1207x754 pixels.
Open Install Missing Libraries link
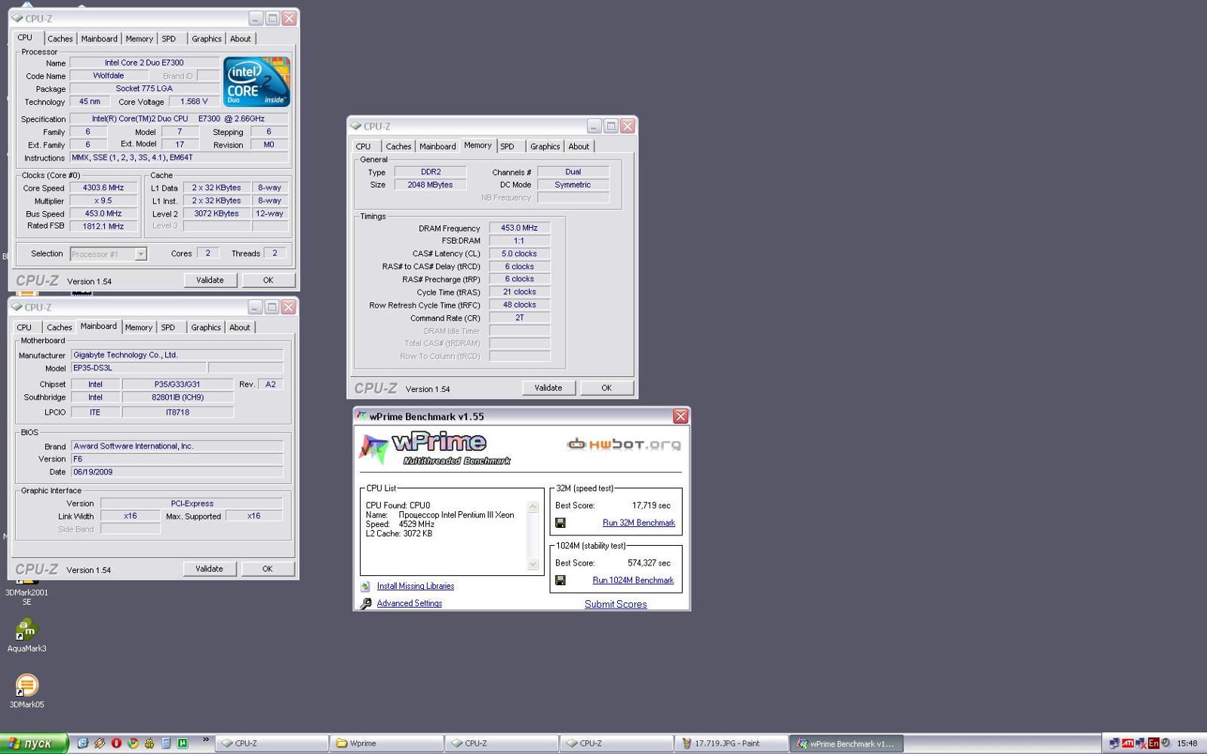click(416, 586)
